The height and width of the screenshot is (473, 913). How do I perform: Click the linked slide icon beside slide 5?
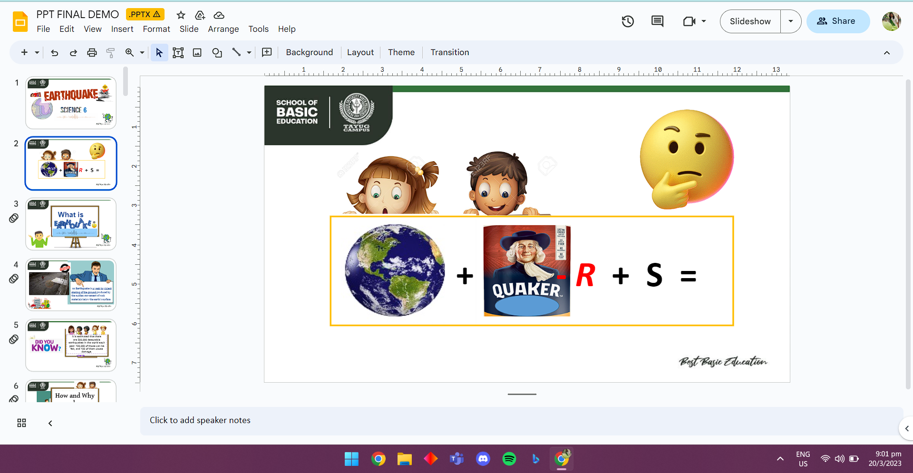[14, 339]
